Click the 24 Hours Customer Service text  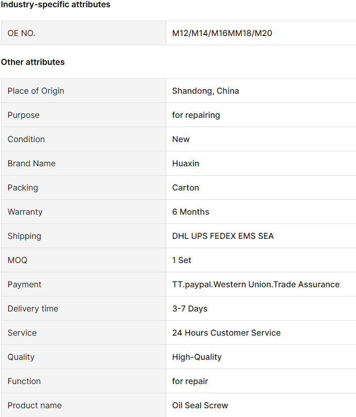click(226, 333)
